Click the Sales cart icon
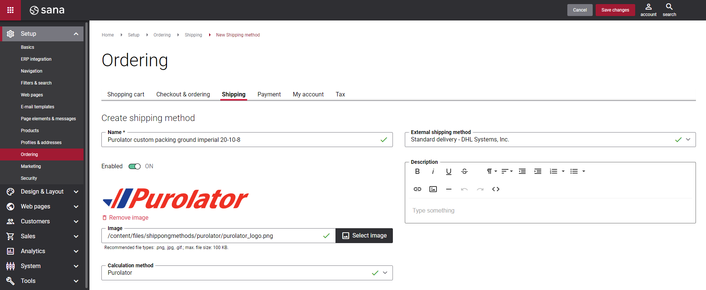Screen dimensions: 706x290 [x=10, y=236]
